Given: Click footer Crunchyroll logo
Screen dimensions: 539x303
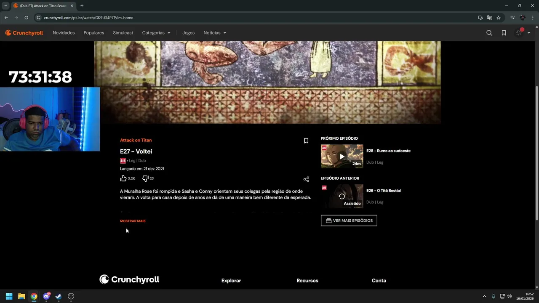Looking at the screenshot, I should pos(129,279).
